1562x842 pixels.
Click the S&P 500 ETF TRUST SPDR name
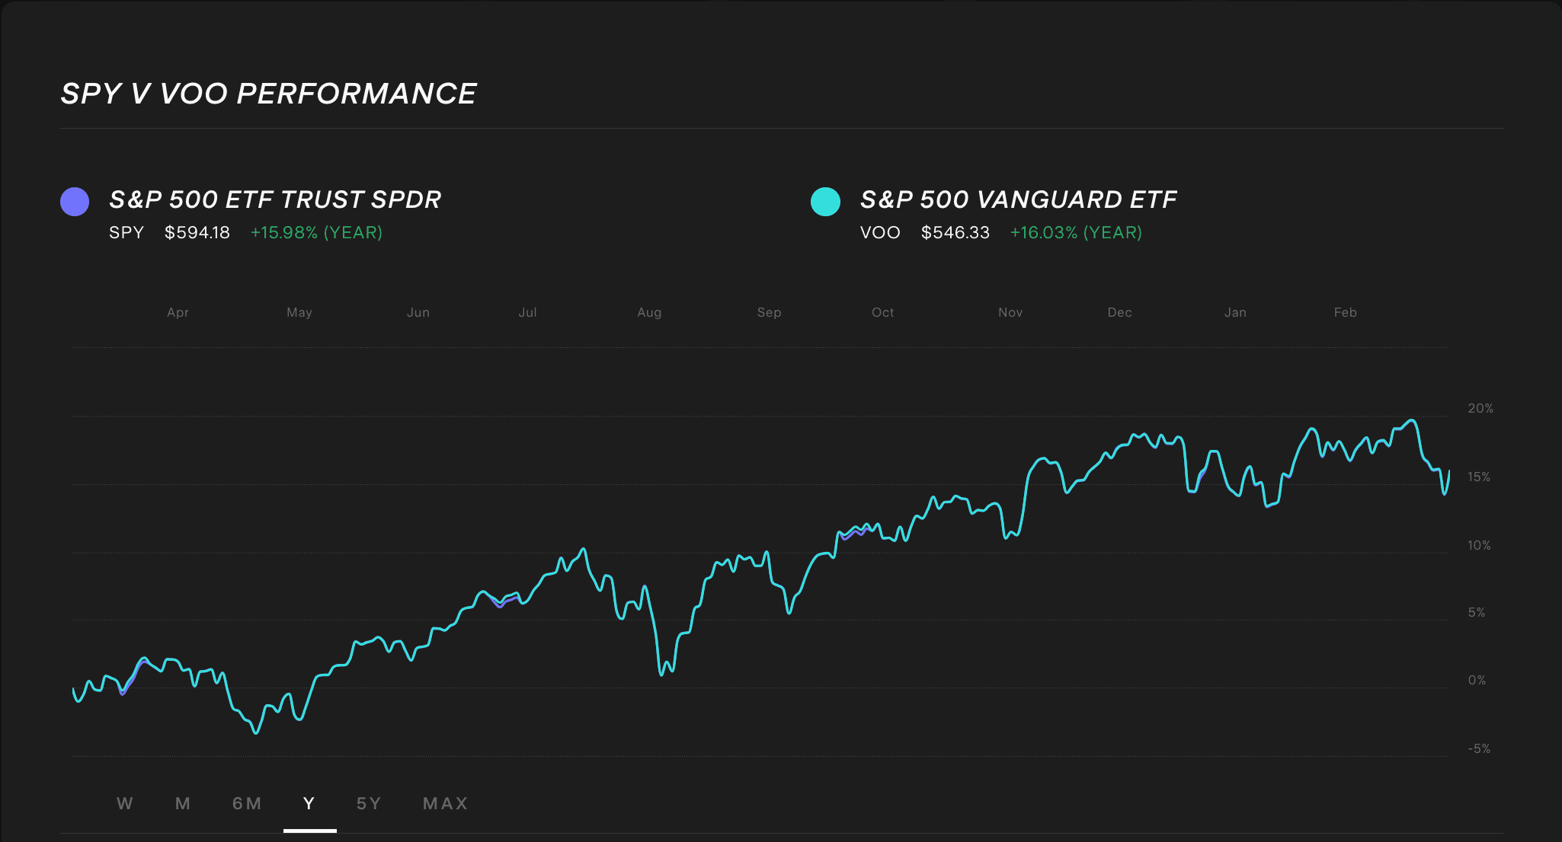pyautogui.click(x=275, y=199)
